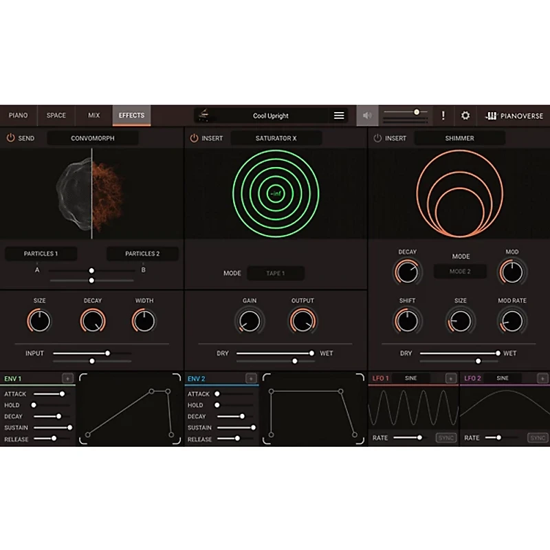Click the ENV 1 envelope curve editor

[129, 410]
